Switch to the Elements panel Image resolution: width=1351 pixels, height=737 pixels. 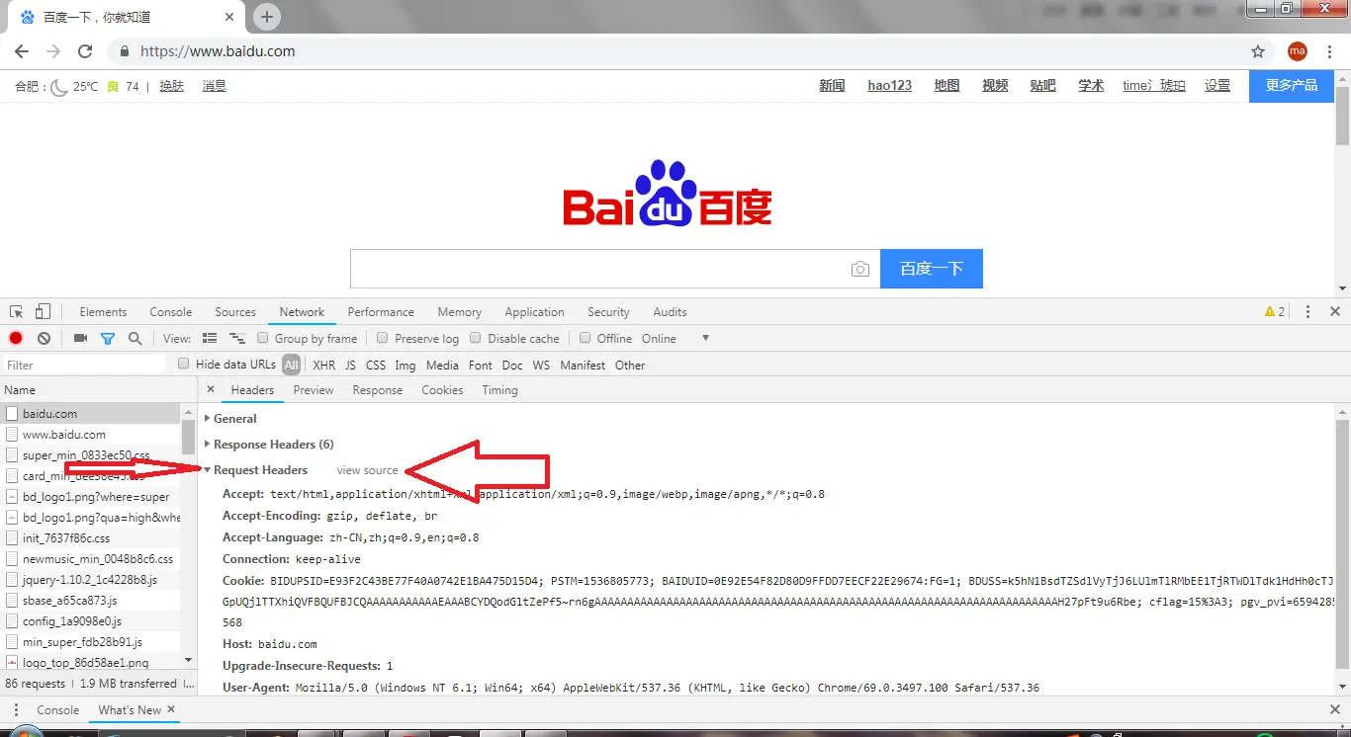point(103,312)
